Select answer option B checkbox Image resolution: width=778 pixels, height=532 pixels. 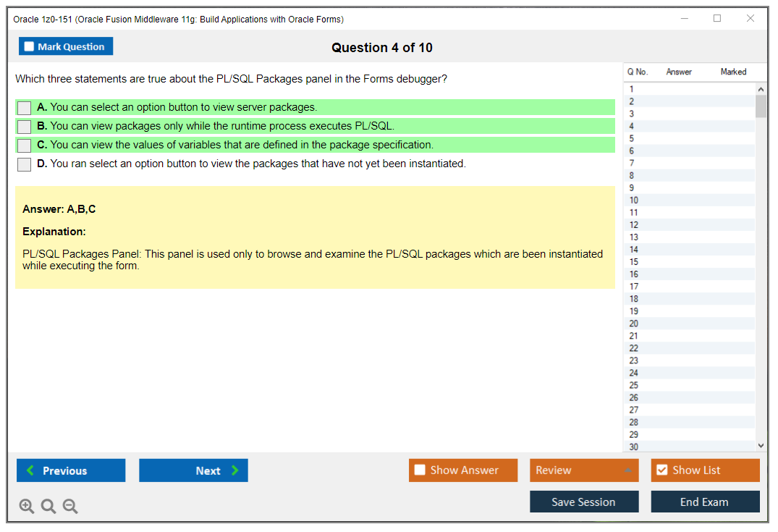pyautogui.click(x=25, y=127)
